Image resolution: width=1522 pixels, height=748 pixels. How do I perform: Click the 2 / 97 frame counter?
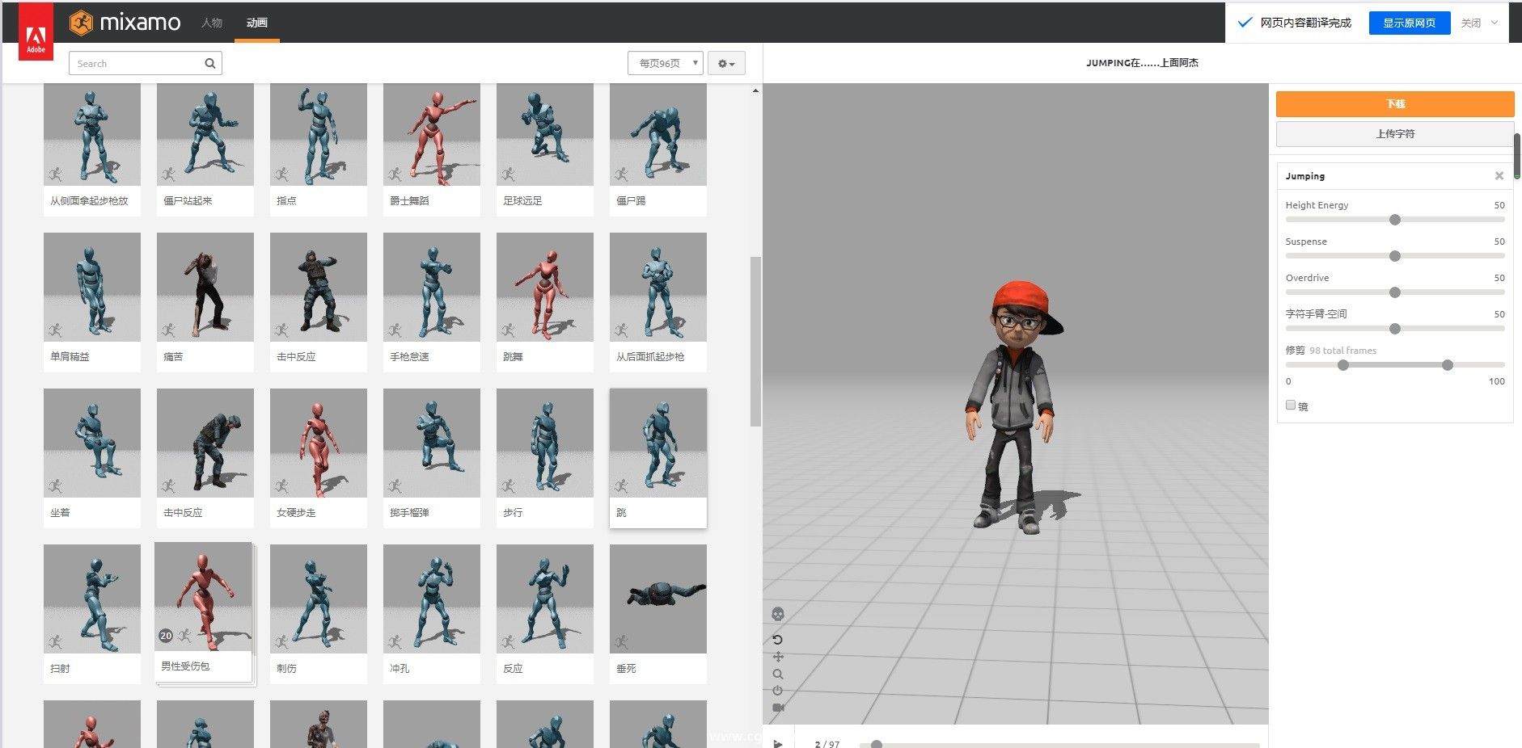pyautogui.click(x=827, y=744)
